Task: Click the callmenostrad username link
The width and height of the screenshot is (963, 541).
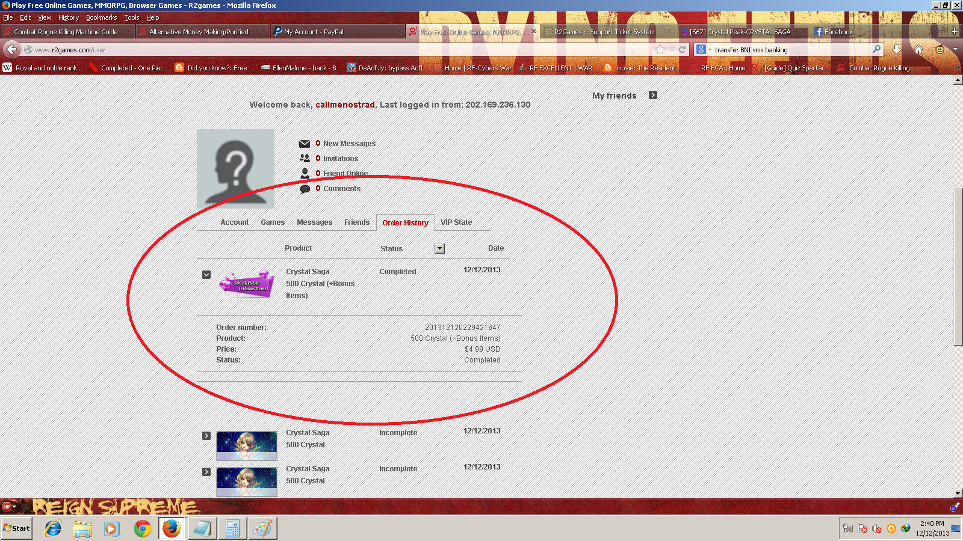Action: click(345, 105)
